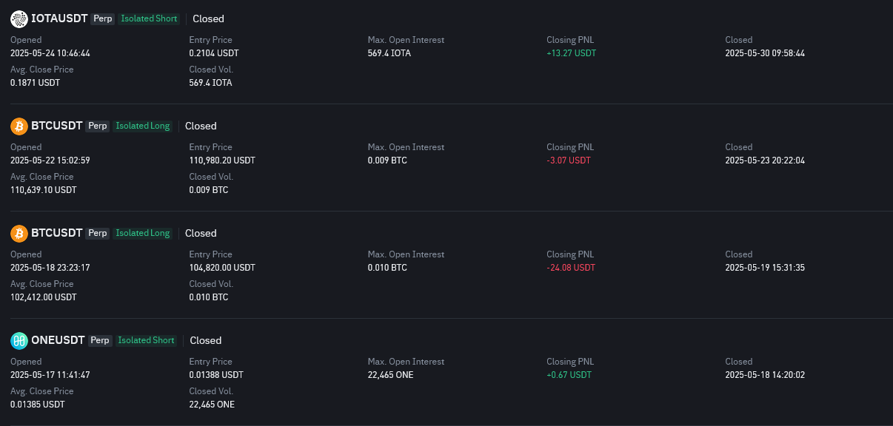The image size is (893, 426).
Task: Click the opened timestamp 2025-05-17 11:41:47
Action: click(50, 375)
